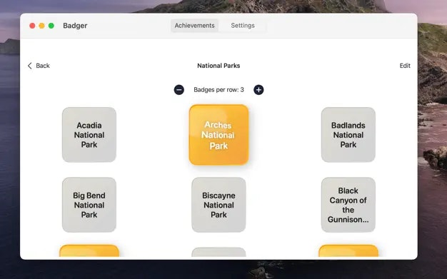Toggle the Arches National Park badge
This screenshot has width=447, height=279.
pos(219,135)
